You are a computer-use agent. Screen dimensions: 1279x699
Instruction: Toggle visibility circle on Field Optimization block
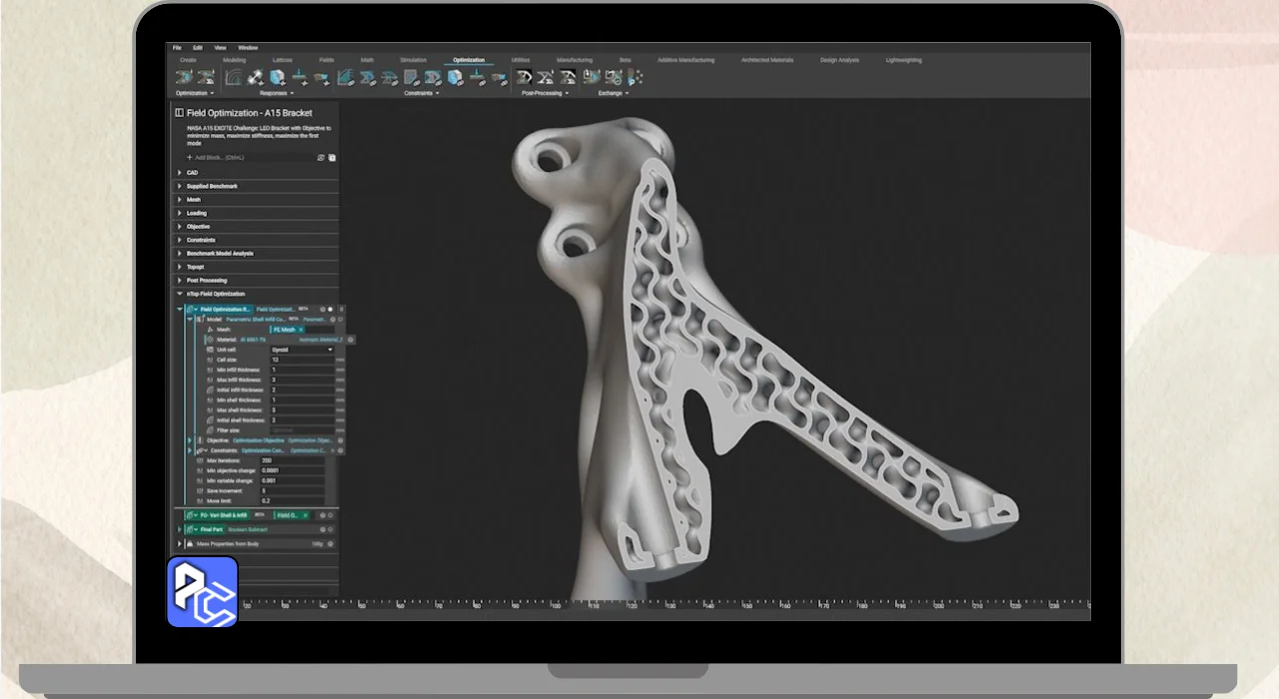[331, 310]
